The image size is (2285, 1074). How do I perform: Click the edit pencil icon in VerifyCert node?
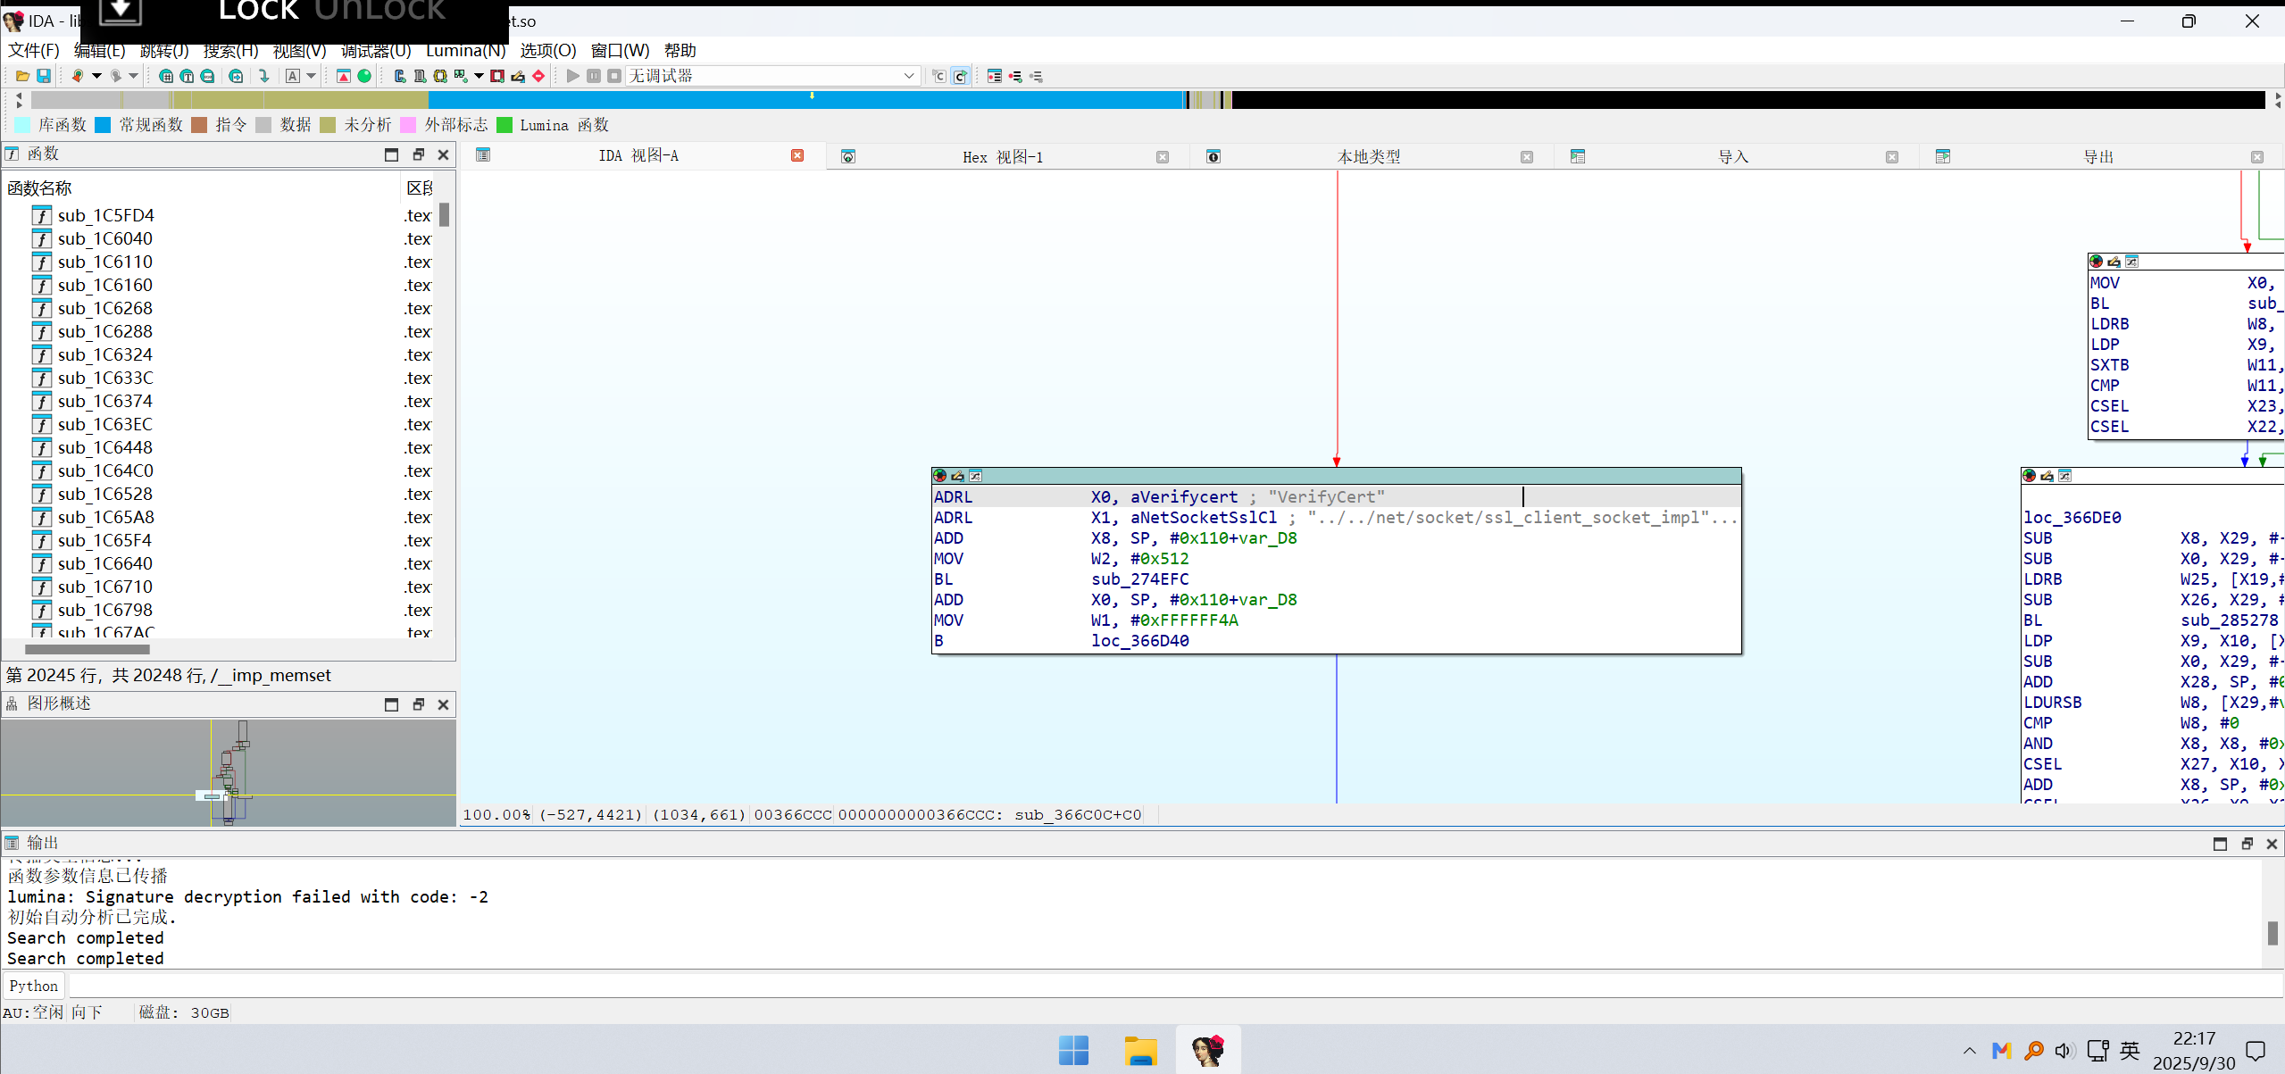[x=957, y=476]
